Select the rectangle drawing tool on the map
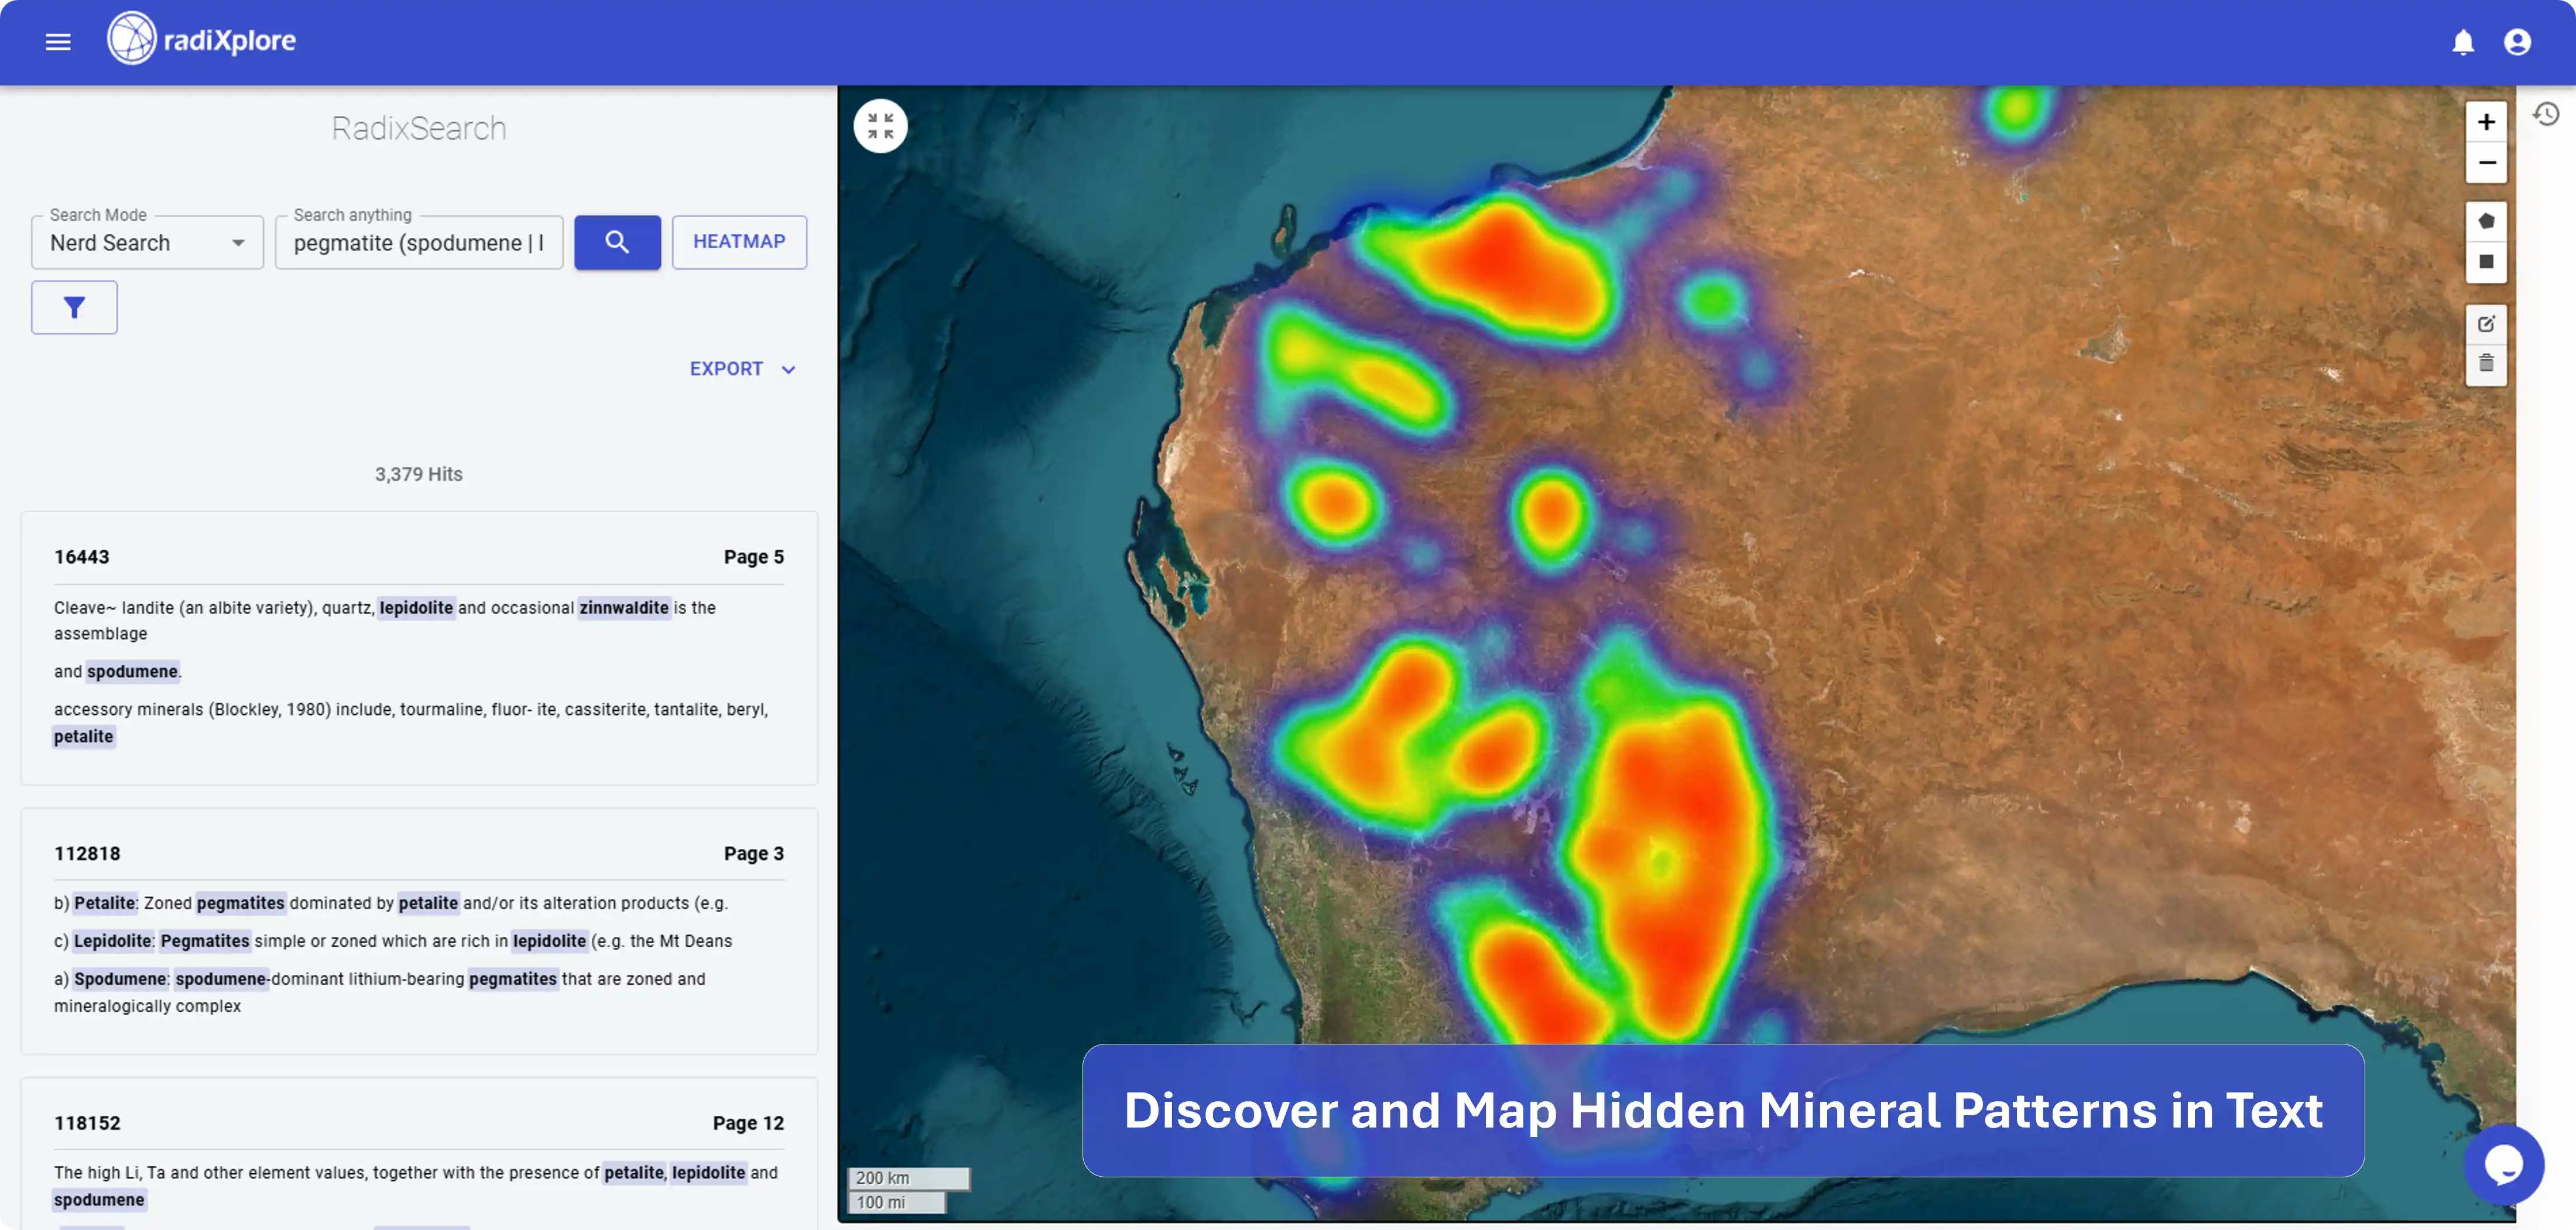 [2487, 262]
